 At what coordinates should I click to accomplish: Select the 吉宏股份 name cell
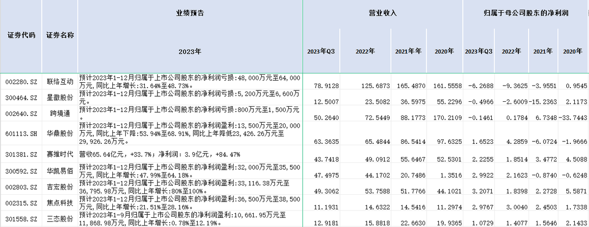tap(60, 187)
